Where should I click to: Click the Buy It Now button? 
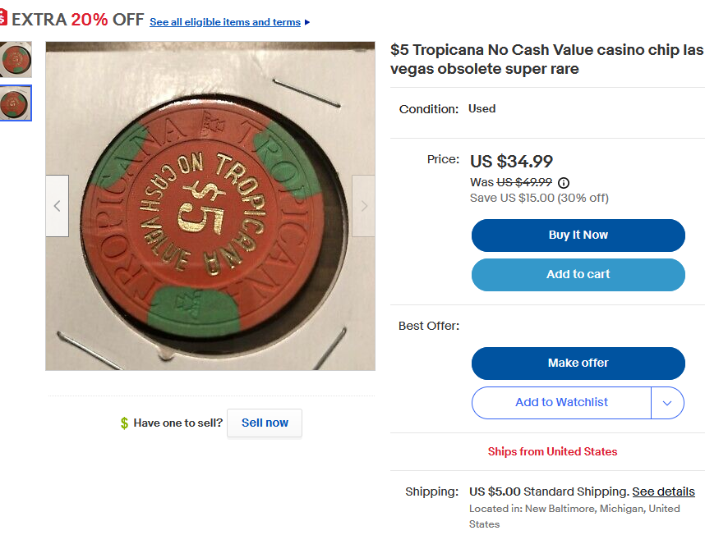click(578, 235)
